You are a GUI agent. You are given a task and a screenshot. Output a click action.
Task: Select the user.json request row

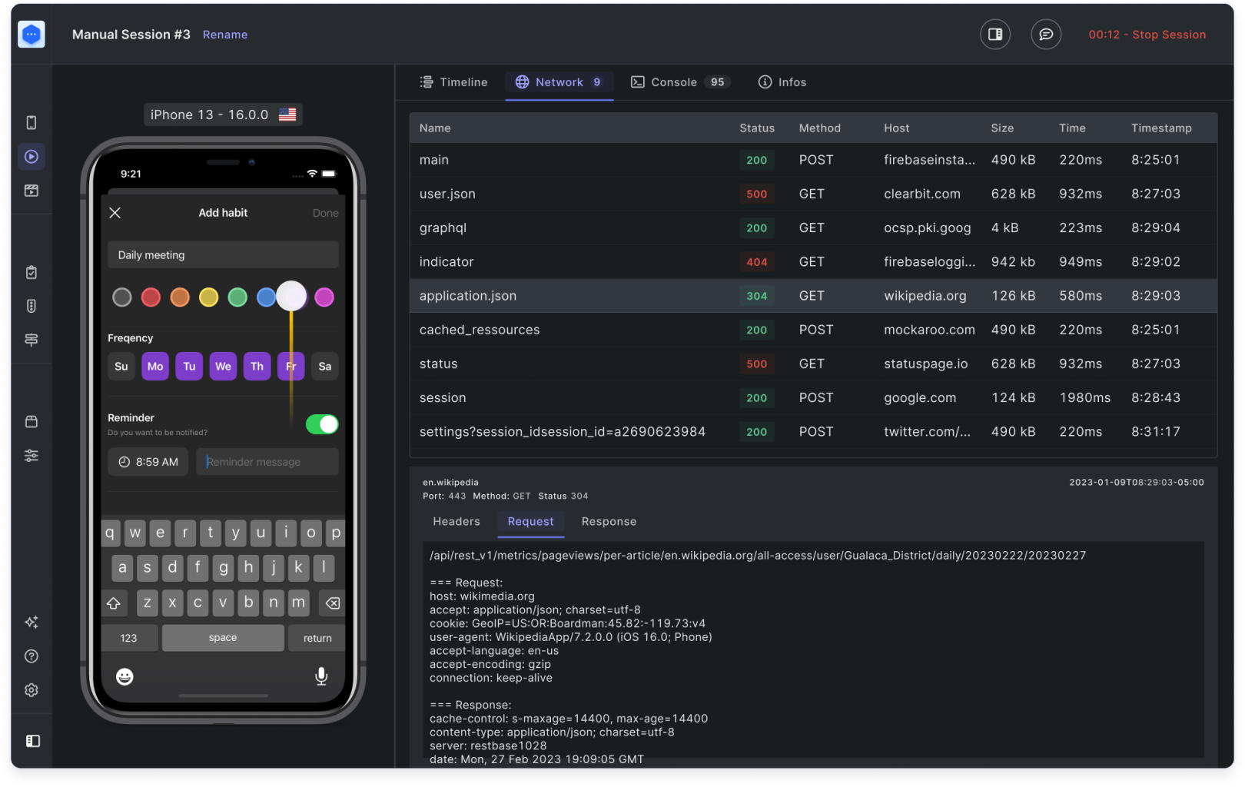(x=813, y=194)
